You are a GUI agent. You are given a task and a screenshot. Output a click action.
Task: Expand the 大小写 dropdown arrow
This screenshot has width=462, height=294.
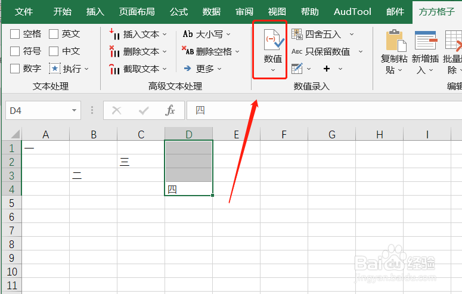point(228,35)
